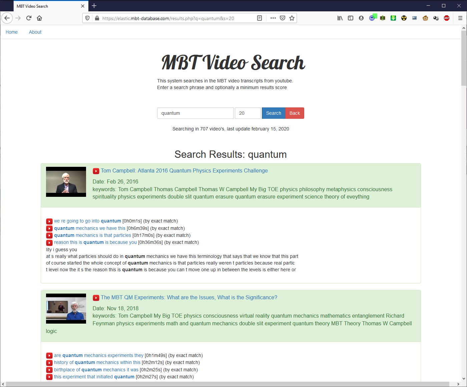Open the browser home page
Viewport: 467px width, 387px height.
pyautogui.click(x=39, y=18)
